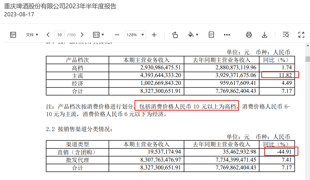Expand the 1:1 page fit dropdown

coord(98,35)
